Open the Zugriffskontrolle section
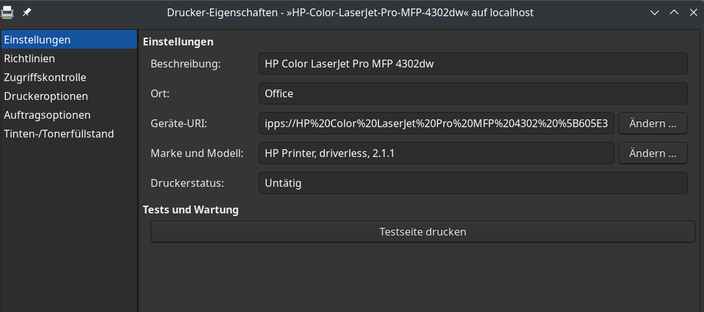The height and width of the screenshot is (312, 704). pyautogui.click(x=69, y=77)
